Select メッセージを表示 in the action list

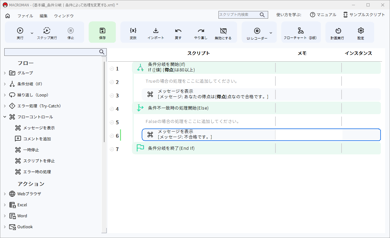(35, 128)
